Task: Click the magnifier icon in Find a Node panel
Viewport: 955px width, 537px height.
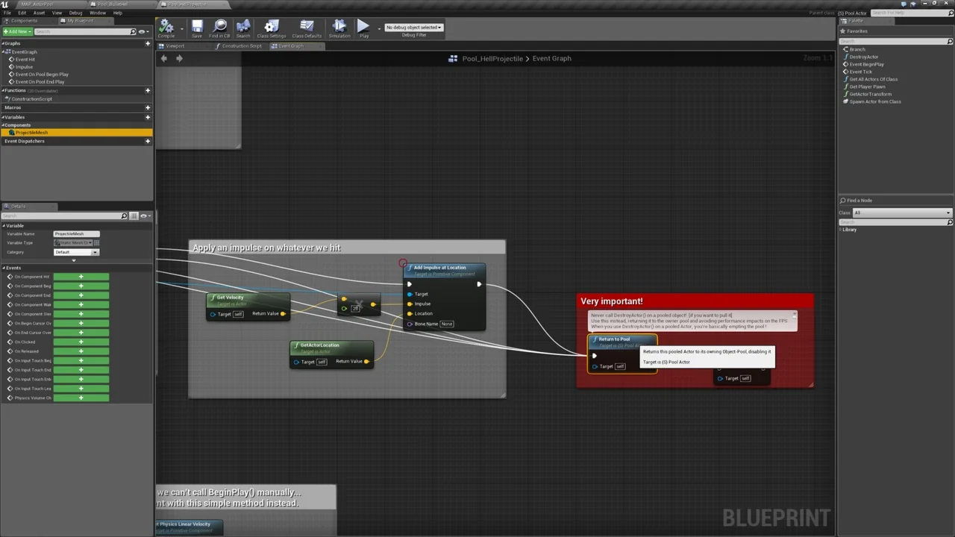Action: pyautogui.click(x=844, y=200)
